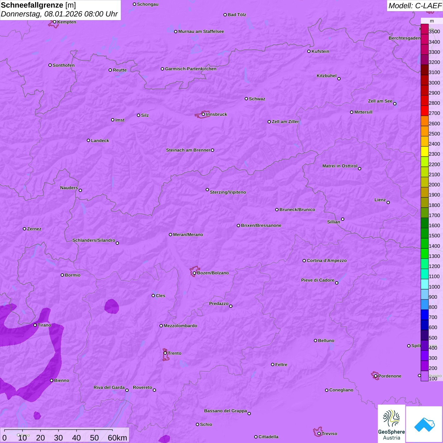Click the "Riva del Garda" label
This screenshot has width=443, height=443.
(x=109, y=387)
